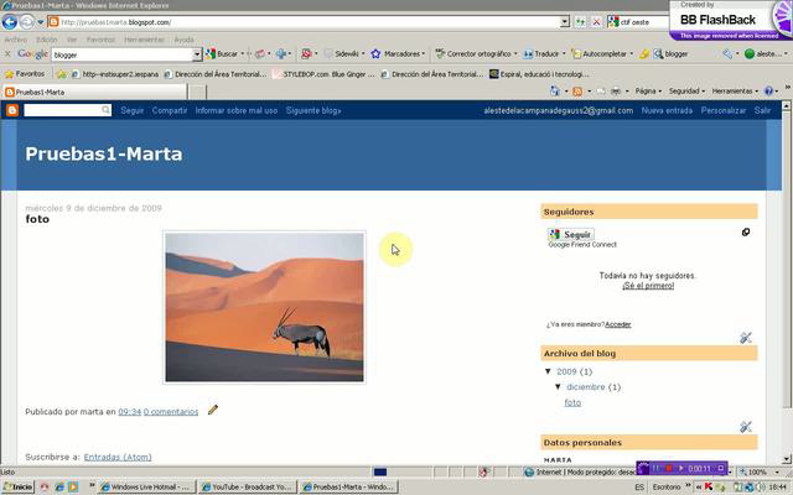
Task: Click the Archivo del blog wrench edit icon
Action: [x=745, y=427]
